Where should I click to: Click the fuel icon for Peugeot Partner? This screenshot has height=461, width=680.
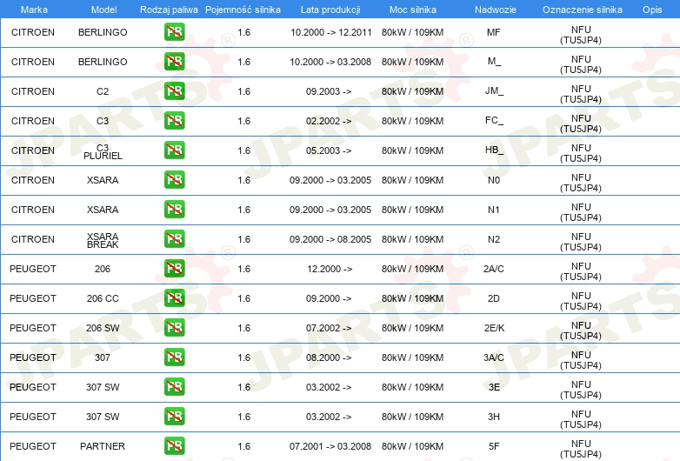[174, 446]
